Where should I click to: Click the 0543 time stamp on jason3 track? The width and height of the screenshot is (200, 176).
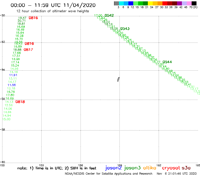point(125,29)
